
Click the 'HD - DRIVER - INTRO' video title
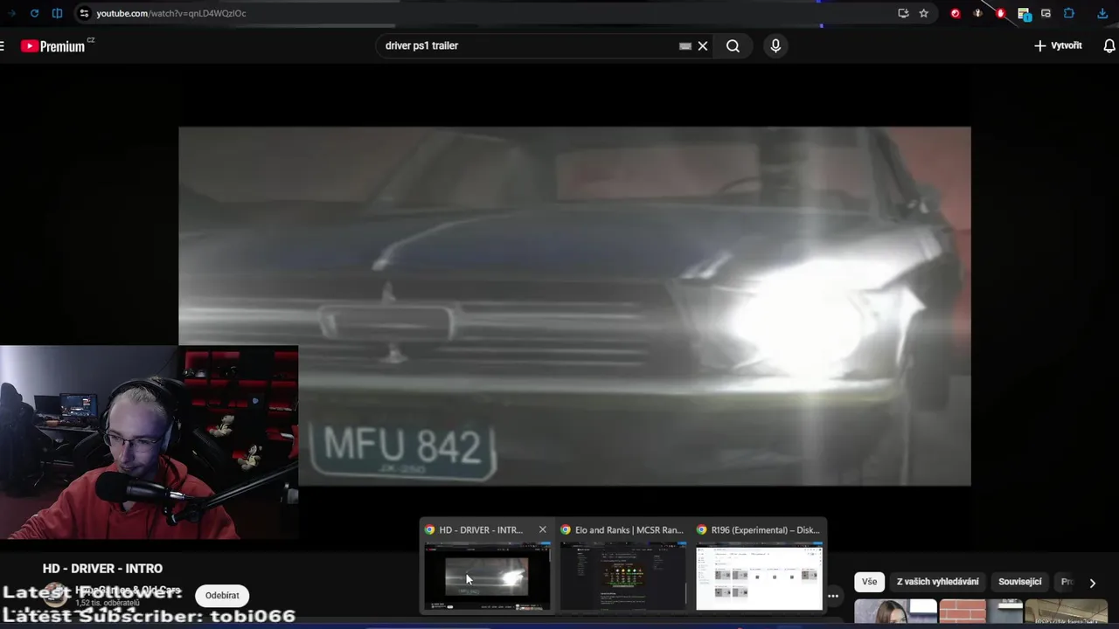click(x=102, y=569)
